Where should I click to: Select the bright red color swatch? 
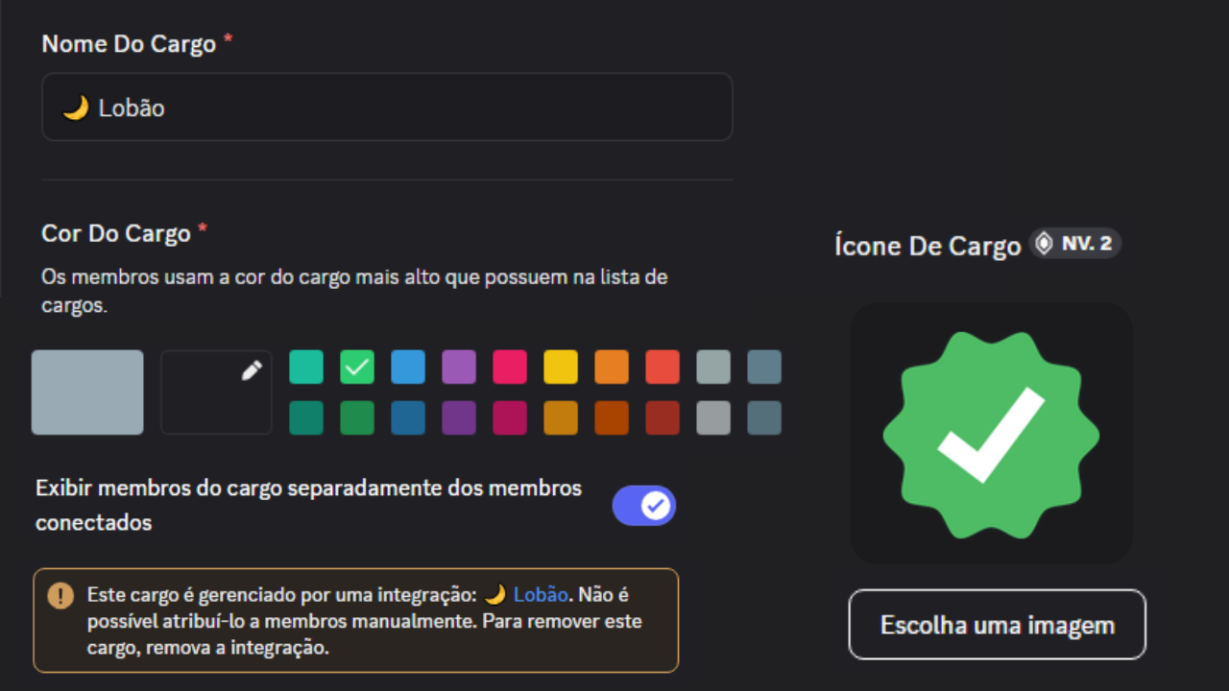click(x=663, y=368)
